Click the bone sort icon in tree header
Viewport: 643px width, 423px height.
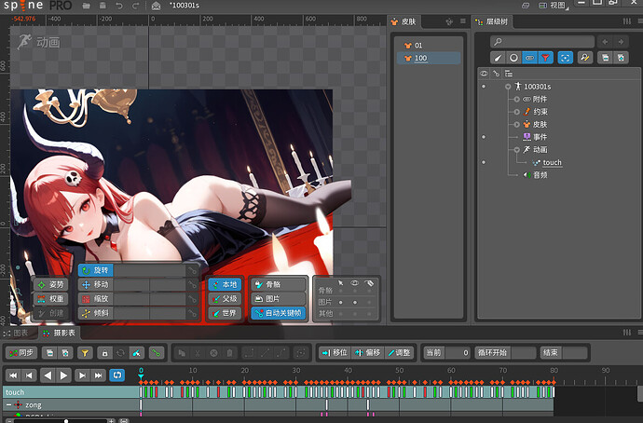[496, 74]
